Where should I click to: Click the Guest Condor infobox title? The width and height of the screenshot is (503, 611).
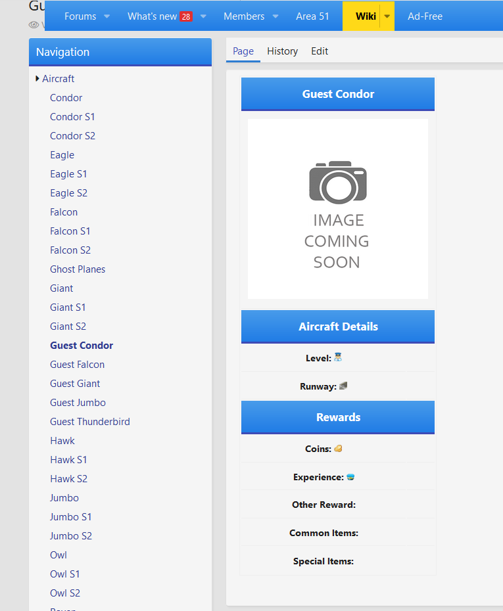[x=338, y=94]
